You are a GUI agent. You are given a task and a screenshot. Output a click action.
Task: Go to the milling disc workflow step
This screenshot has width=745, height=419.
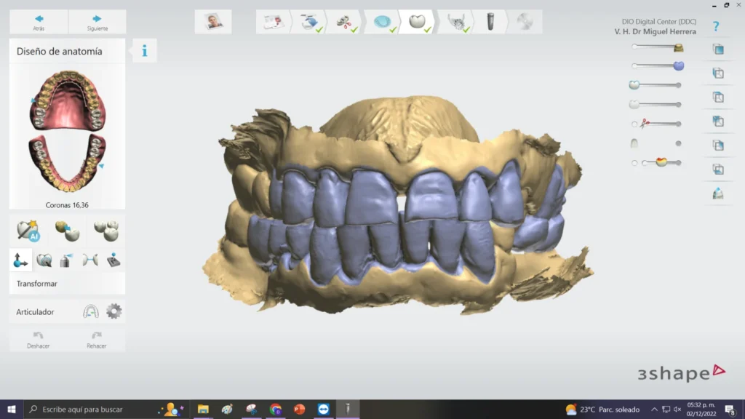coord(525,22)
